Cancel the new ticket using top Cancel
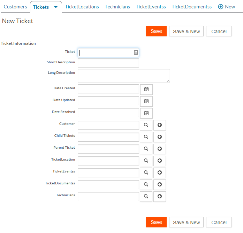 [x=219, y=31]
